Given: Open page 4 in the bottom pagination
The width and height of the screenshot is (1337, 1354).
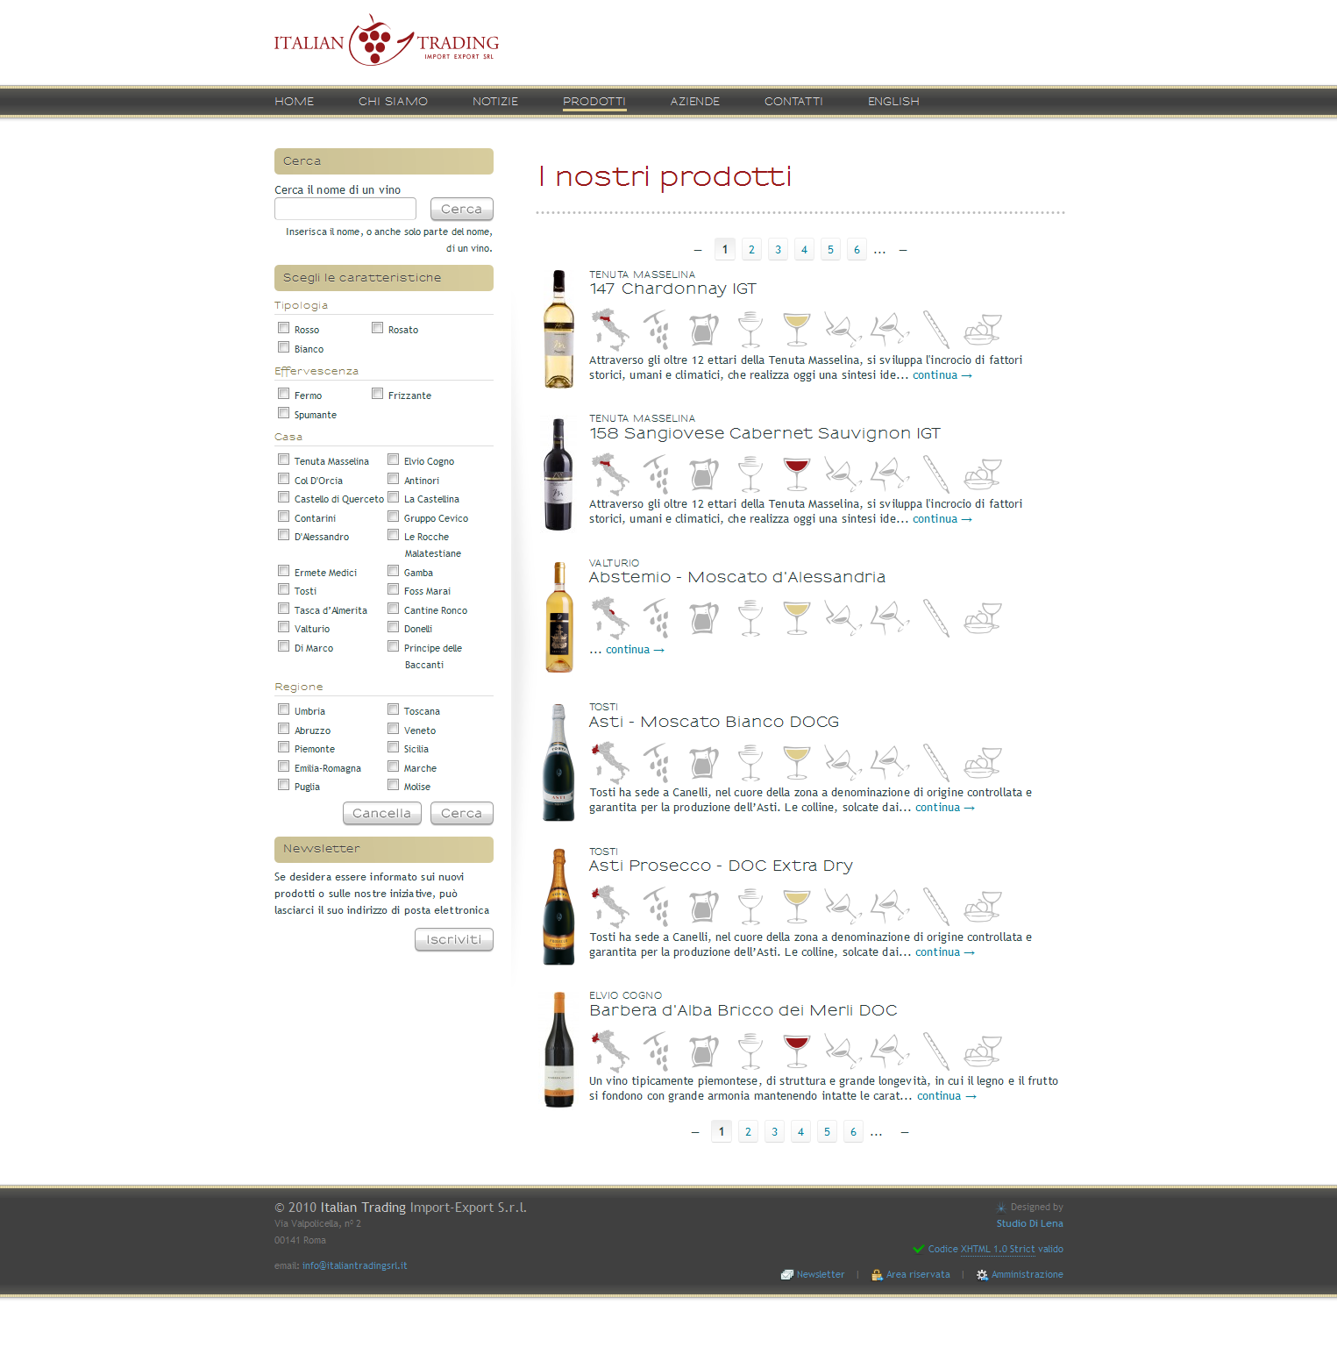Looking at the screenshot, I should [800, 1131].
